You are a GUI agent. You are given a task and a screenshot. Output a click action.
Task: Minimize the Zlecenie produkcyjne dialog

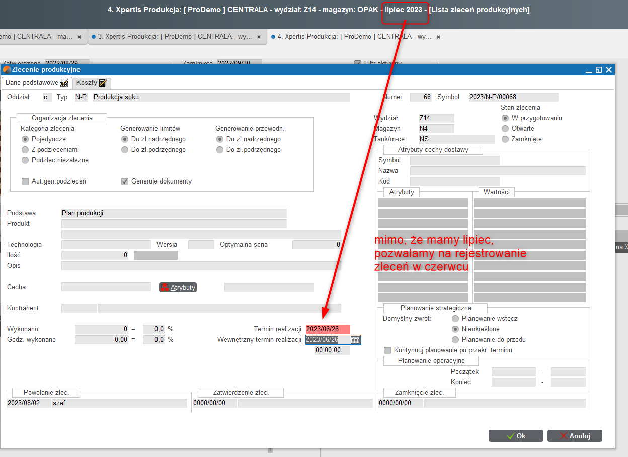tap(589, 70)
